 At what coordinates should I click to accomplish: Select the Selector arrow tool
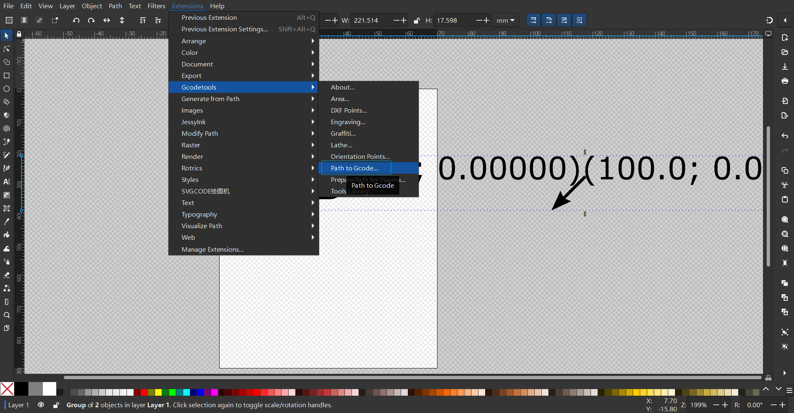pyautogui.click(x=7, y=36)
